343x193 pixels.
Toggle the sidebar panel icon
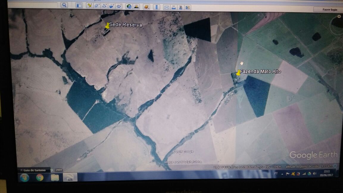pyautogui.click(x=79, y=5)
